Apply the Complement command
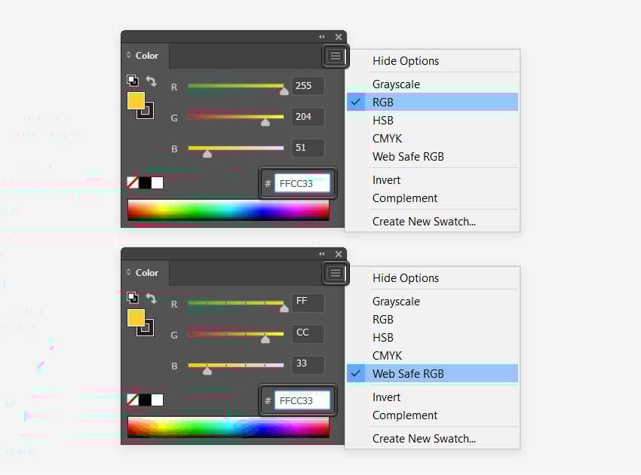The height and width of the screenshot is (475, 641). (x=404, y=198)
